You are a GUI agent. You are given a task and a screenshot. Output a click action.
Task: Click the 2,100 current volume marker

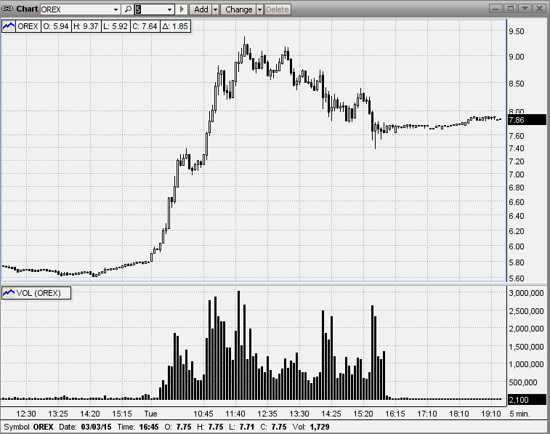point(527,400)
